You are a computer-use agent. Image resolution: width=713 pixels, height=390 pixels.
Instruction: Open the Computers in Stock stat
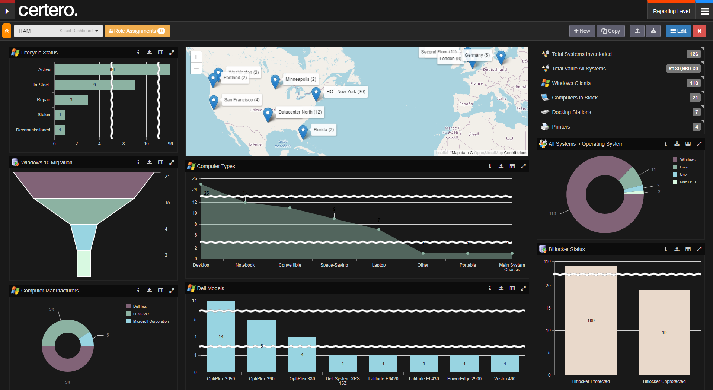[x=621, y=98]
